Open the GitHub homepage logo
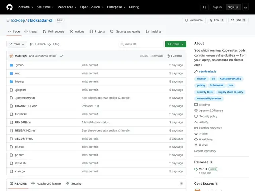Image resolution: width=255 pixels, height=191 pixels. [10, 7]
